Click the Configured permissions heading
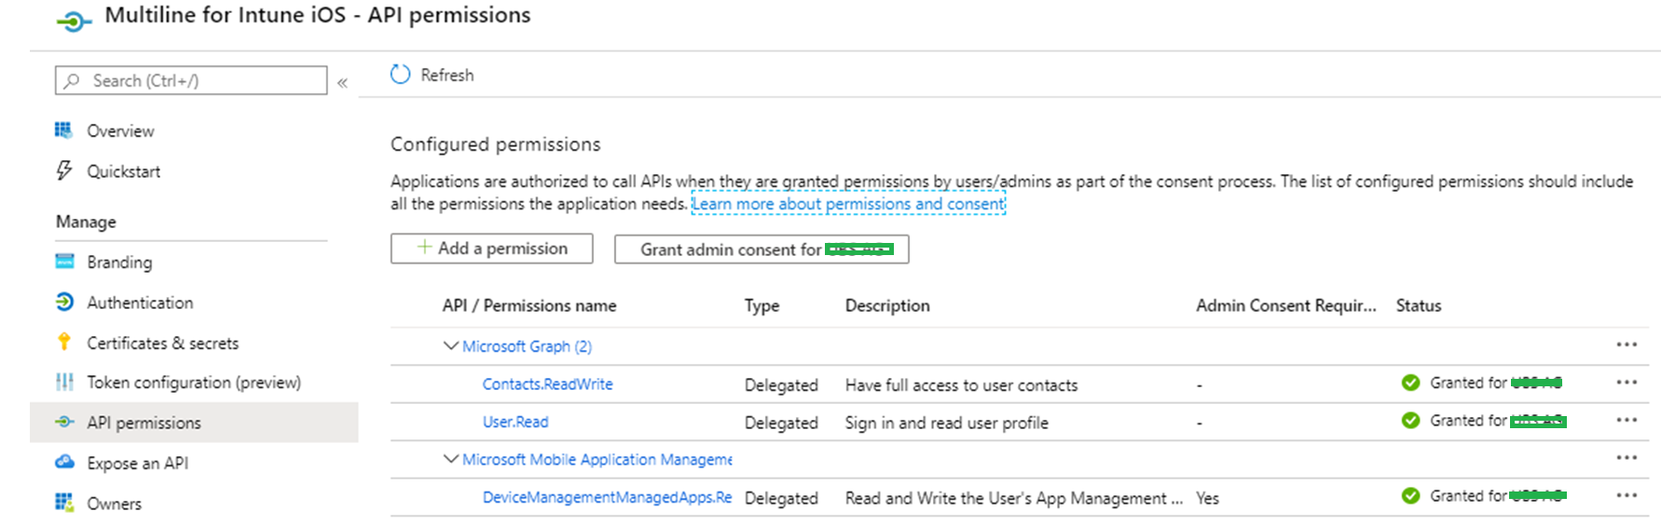1661x525 pixels. tap(495, 144)
